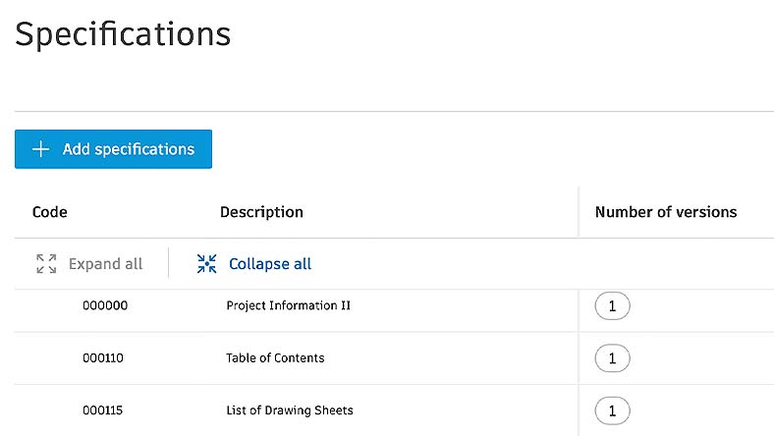The height and width of the screenshot is (436, 774).
Task: Click the Number of versions column header
Action: pyautogui.click(x=665, y=212)
